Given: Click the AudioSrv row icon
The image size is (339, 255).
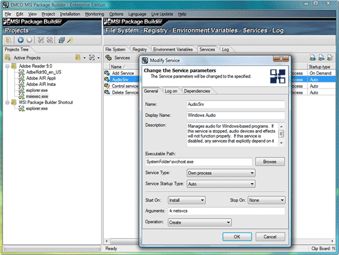Looking at the screenshot, I should [107, 80].
